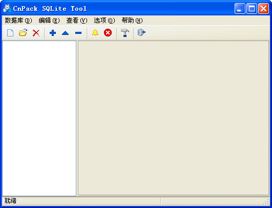272x208 pixels.
Task: Open the 查看(V) menu
Action: pyautogui.click(x=77, y=21)
